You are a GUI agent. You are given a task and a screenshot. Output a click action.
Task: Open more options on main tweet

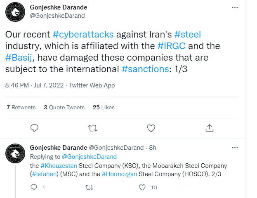coord(235,7)
